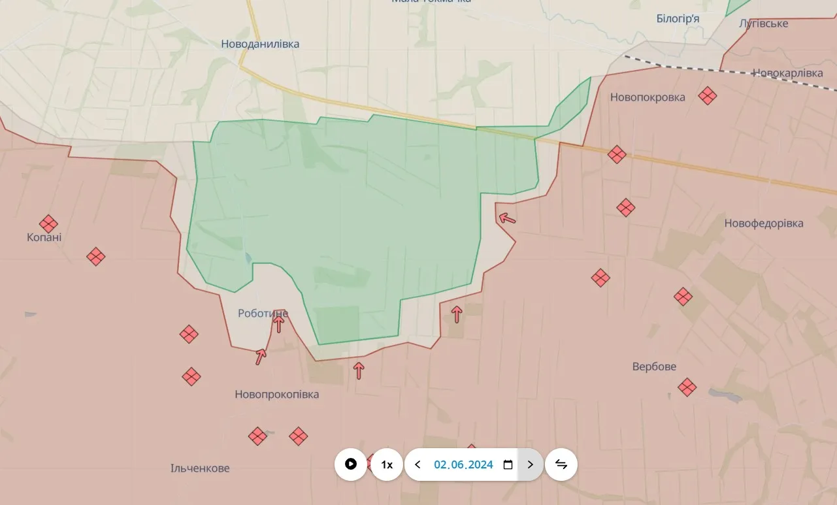Select unit marker just below Вербове label
This screenshot has height=505, width=837.
pyautogui.click(x=687, y=387)
